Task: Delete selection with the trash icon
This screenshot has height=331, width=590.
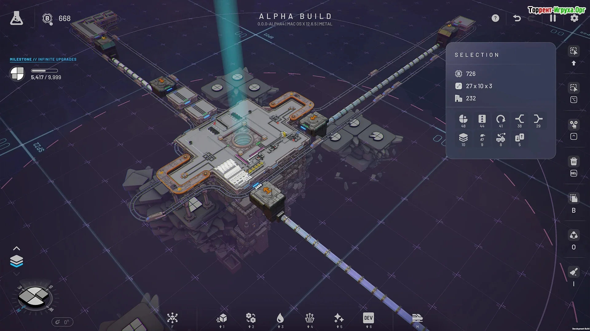Action: 573,162
